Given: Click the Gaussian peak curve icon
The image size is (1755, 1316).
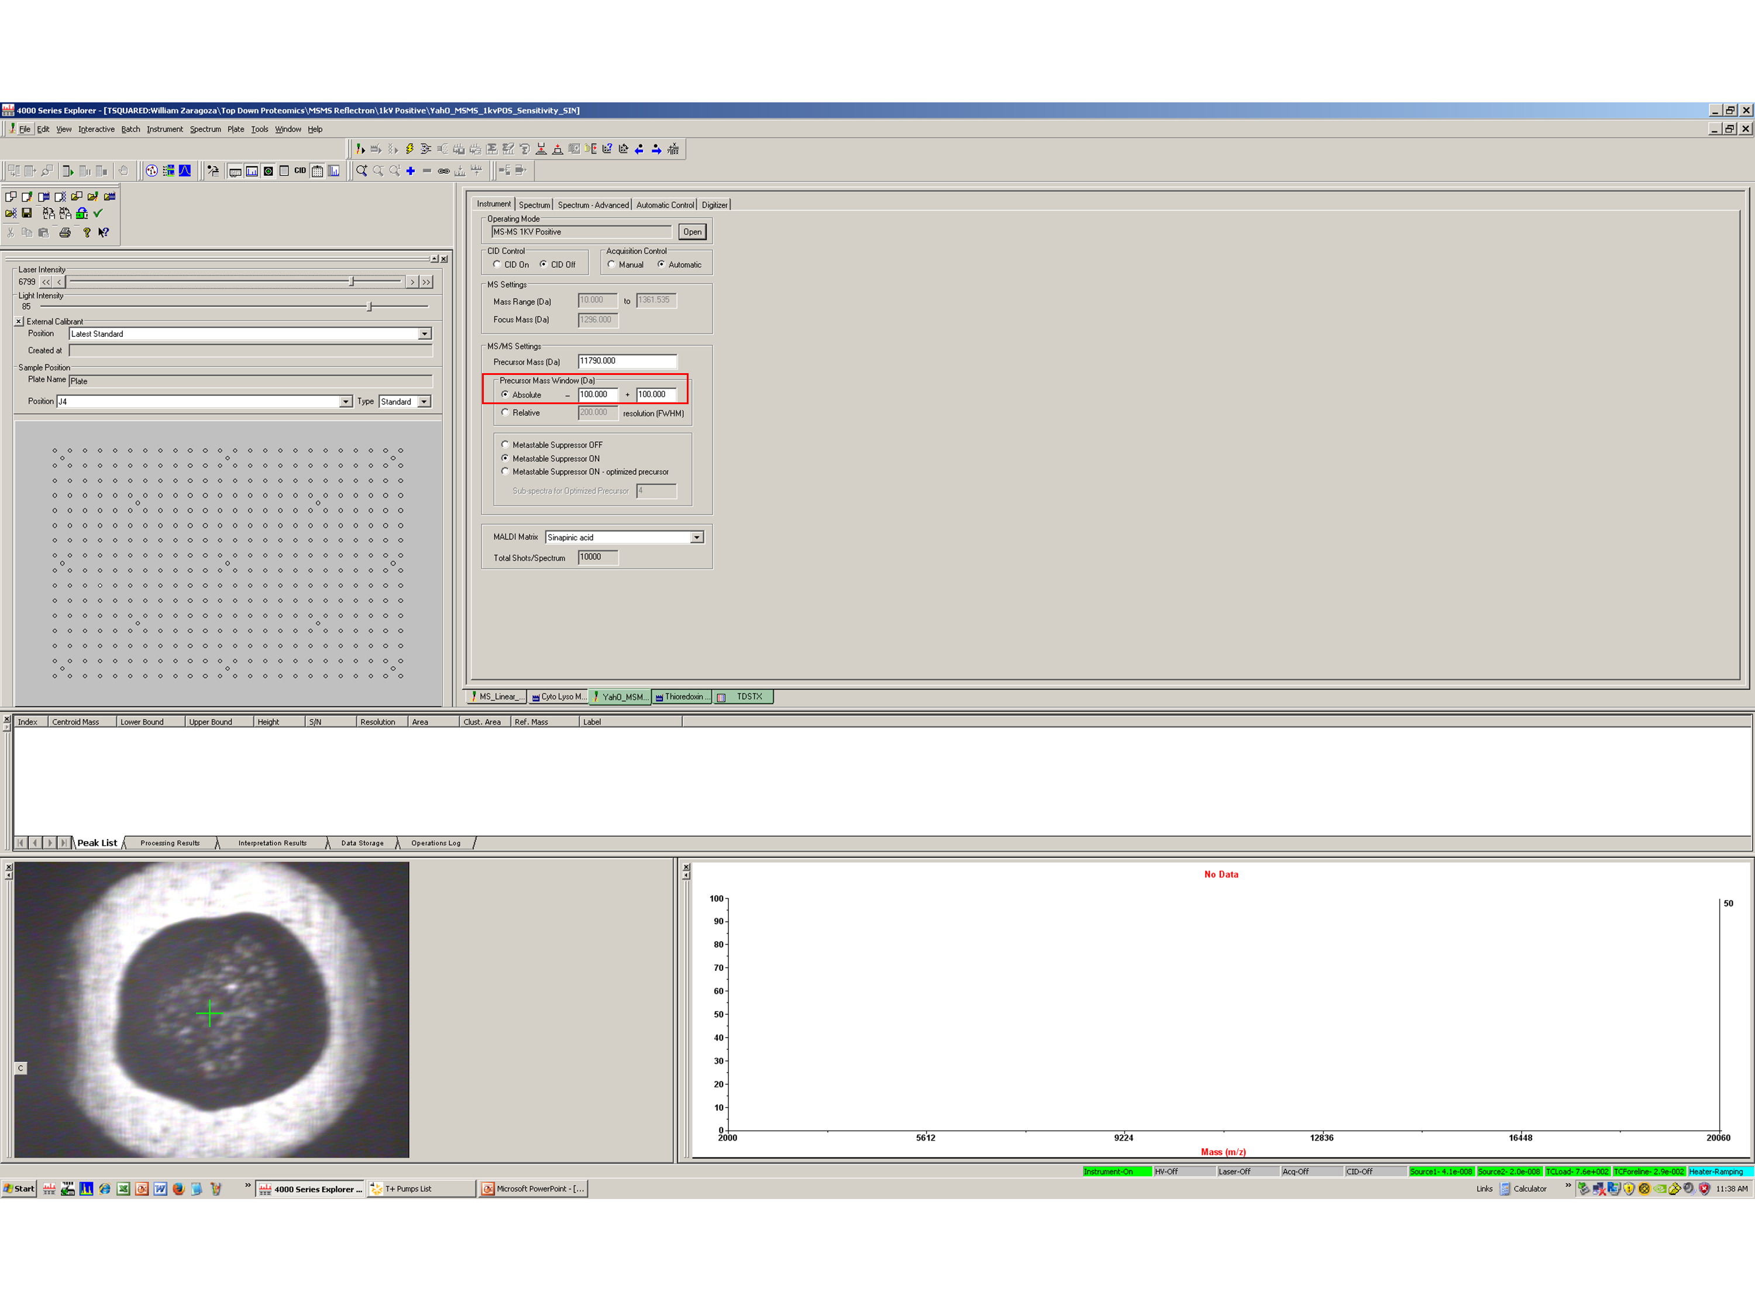Looking at the screenshot, I should 185,171.
